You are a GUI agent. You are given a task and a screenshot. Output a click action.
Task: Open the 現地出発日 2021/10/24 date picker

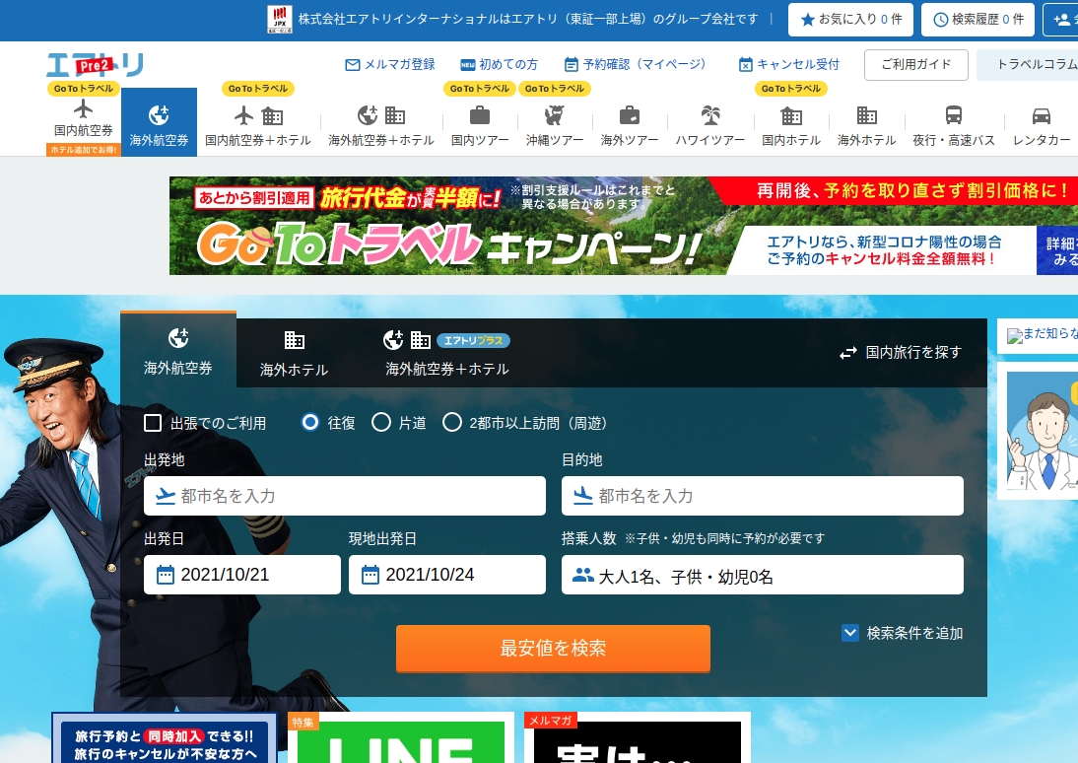pos(447,575)
